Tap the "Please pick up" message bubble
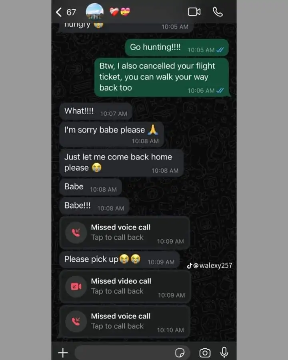288x360 pixels. tap(120, 260)
